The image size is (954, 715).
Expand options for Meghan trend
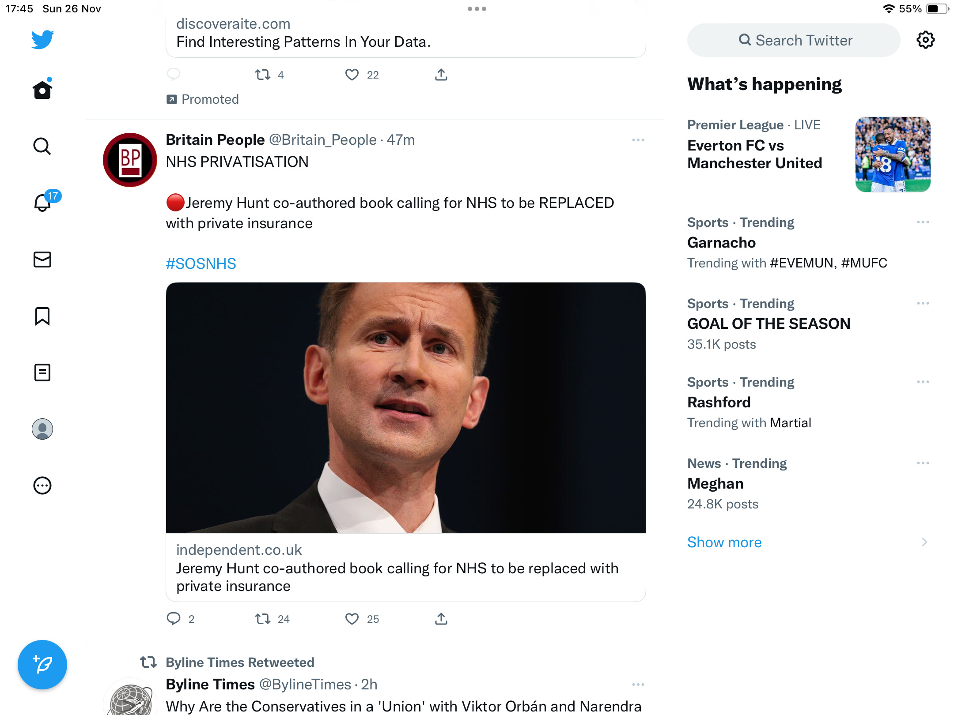tap(923, 463)
